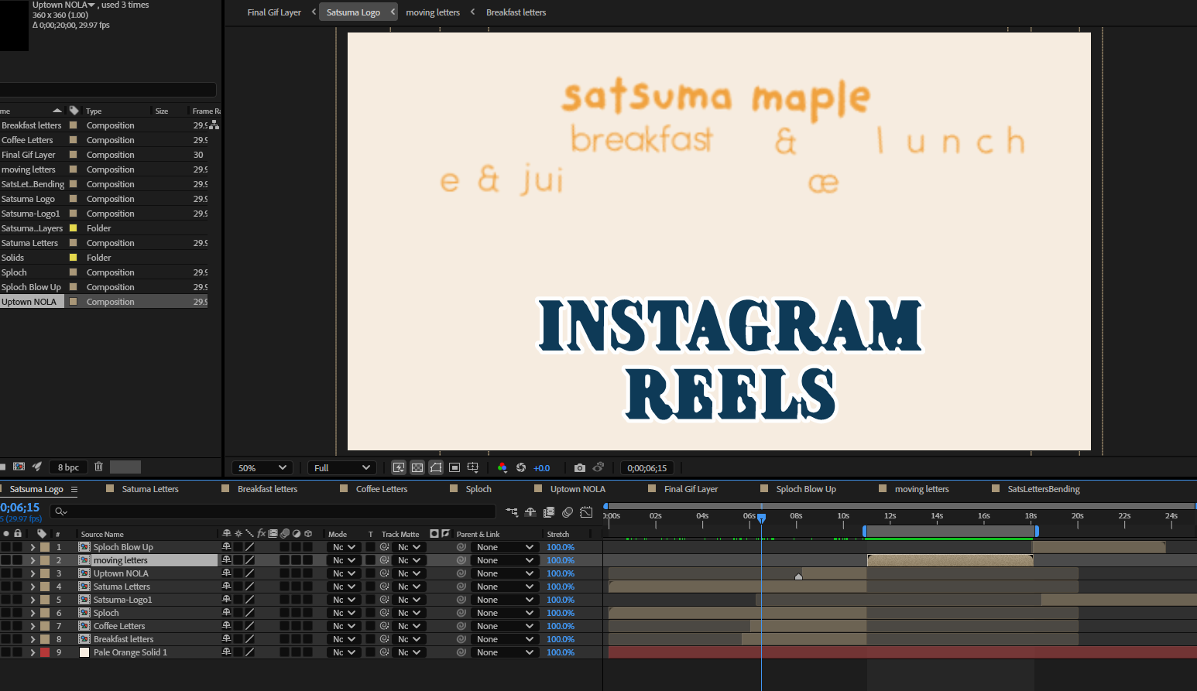Open the Graph Editor icon
The height and width of the screenshot is (691, 1197).
pos(586,511)
